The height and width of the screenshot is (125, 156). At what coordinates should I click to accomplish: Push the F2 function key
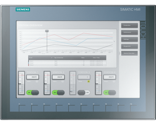click(34, 108)
